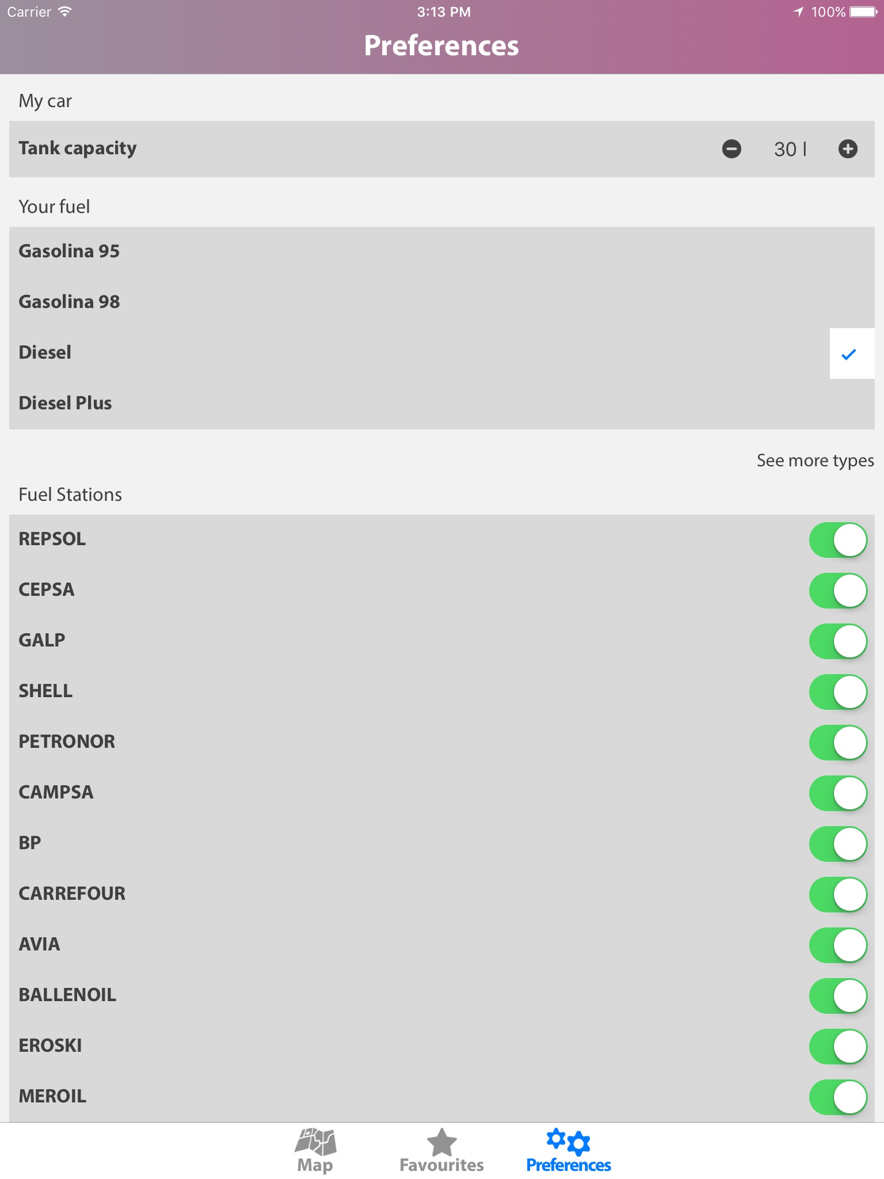Tap the 30 l tank capacity value
Viewport: 884px width, 1179px height.
point(790,150)
